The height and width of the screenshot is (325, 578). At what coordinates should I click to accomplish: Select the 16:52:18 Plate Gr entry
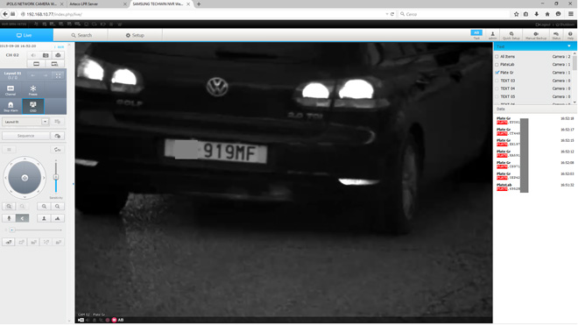[535, 120]
